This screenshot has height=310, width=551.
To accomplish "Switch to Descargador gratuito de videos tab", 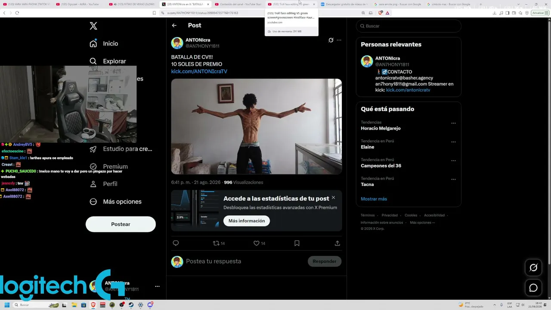I will [x=344, y=4].
